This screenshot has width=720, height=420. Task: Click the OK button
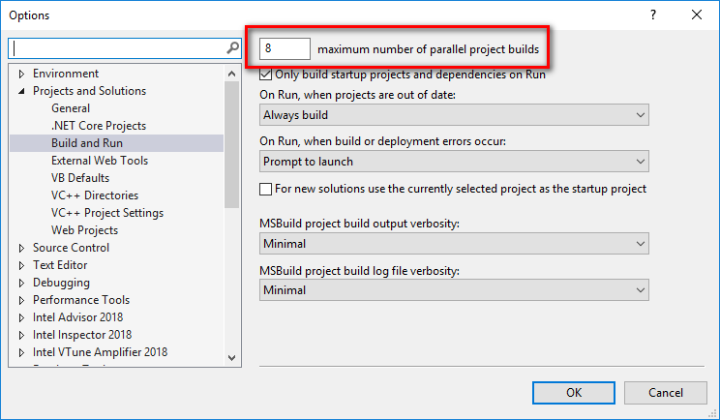tap(574, 392)
